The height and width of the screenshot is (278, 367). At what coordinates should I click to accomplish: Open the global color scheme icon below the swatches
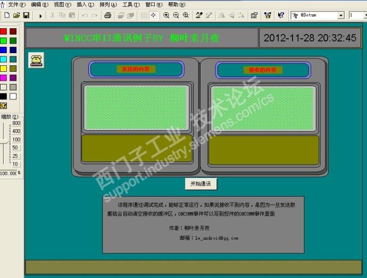[4, 106]
